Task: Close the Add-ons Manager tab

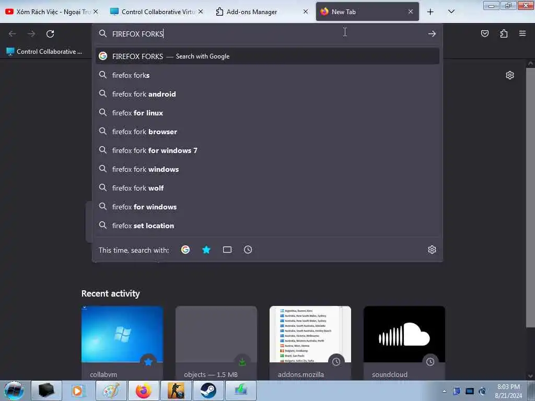Action: pyautogui.click(x=305, y=11)
